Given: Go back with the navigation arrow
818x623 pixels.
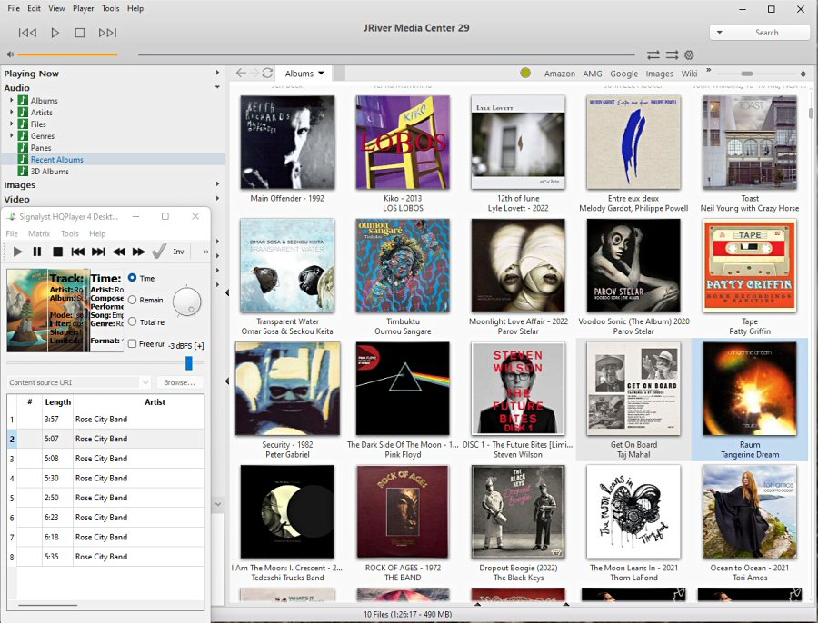Looking at the screenshot, I should tap(241, 73).
